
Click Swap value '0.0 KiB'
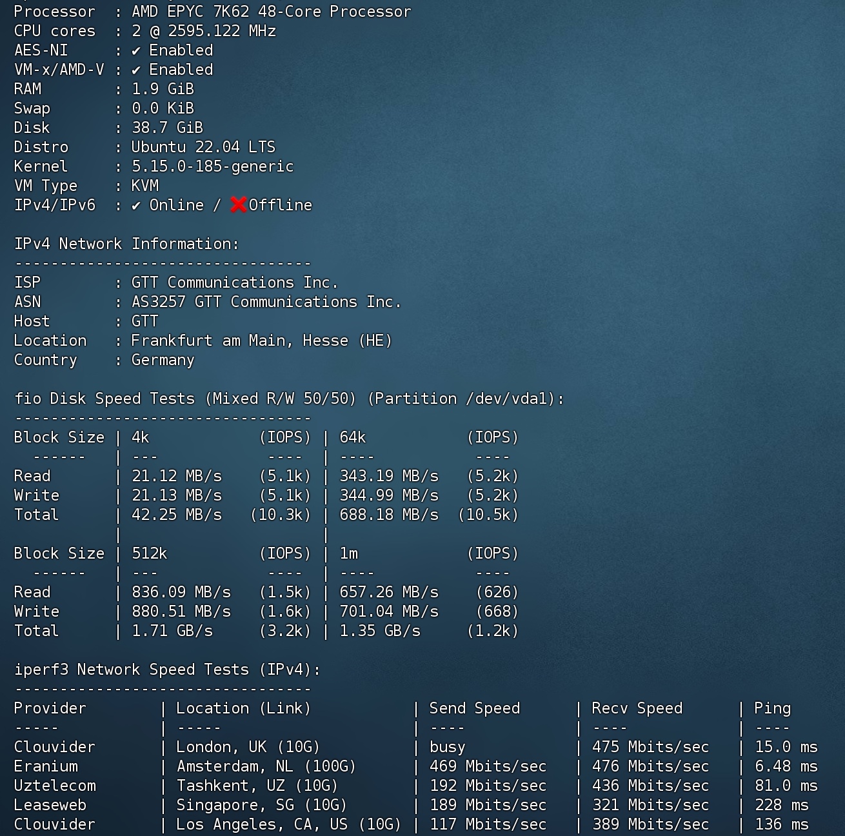pos(163,108)
